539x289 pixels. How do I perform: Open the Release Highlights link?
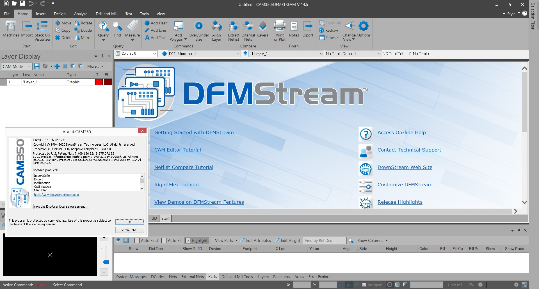tap(400, 202)
